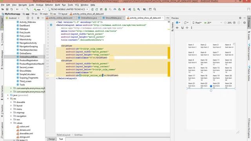Image resolution: width=251 pixels, height=141 pixels.
Task: Open the TECNO MOBILE LIMITED device dropdown
Action: 68,9
